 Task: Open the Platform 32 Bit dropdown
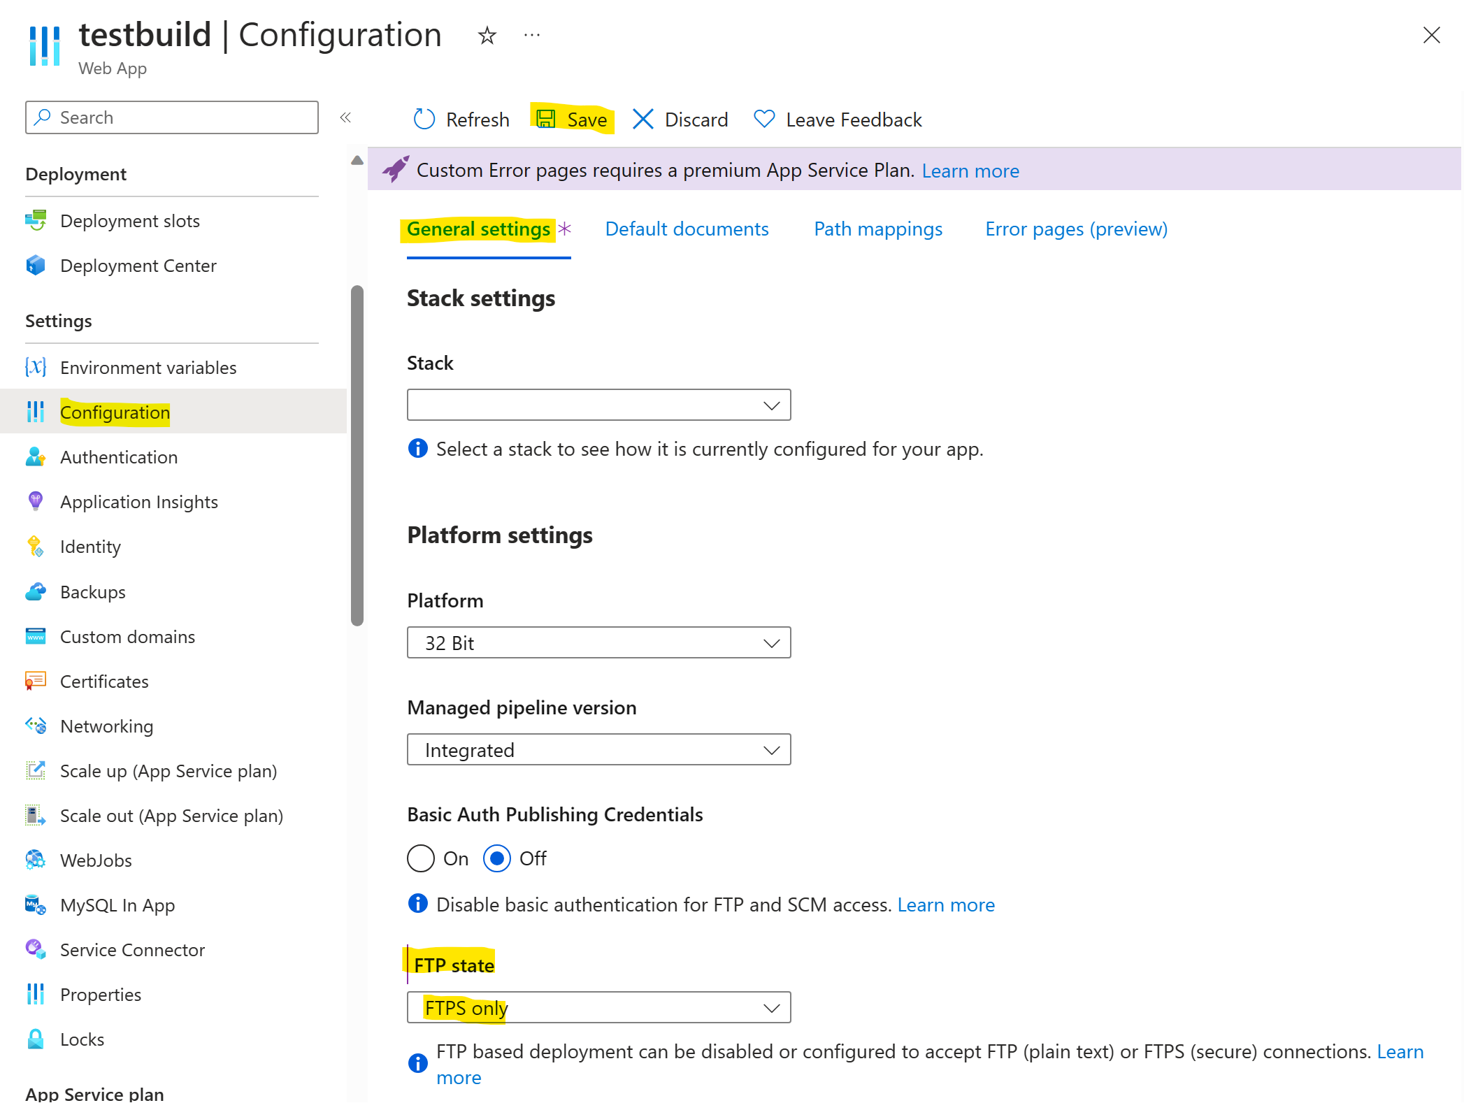pyautogui.click(x=598, y=643)
